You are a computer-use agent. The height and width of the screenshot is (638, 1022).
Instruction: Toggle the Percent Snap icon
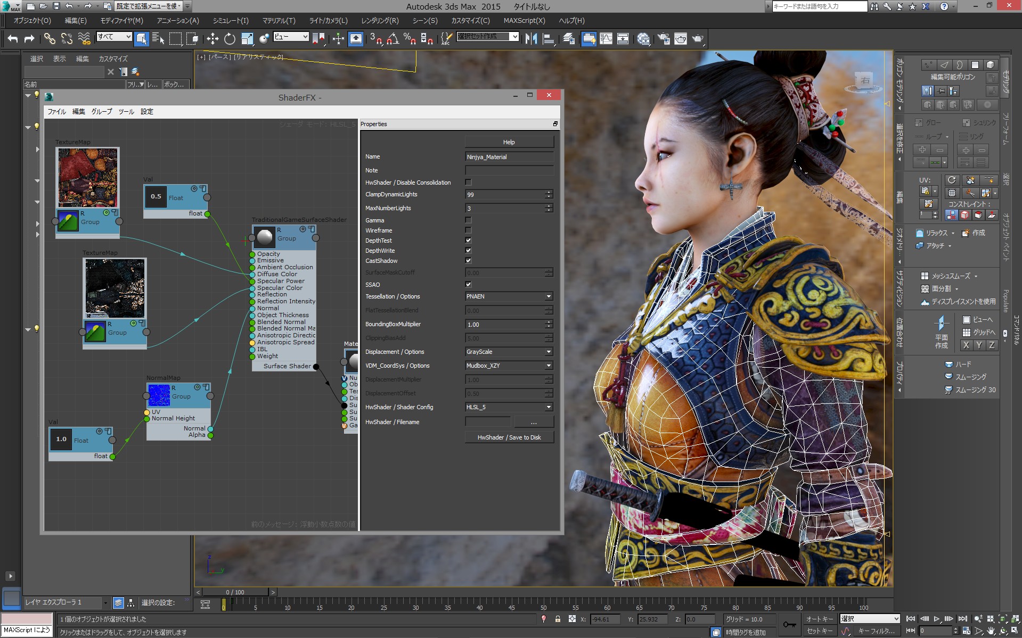410,38
